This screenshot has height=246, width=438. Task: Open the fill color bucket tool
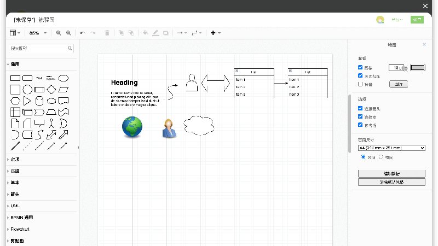pyautogui.click(x=145, y=33)
